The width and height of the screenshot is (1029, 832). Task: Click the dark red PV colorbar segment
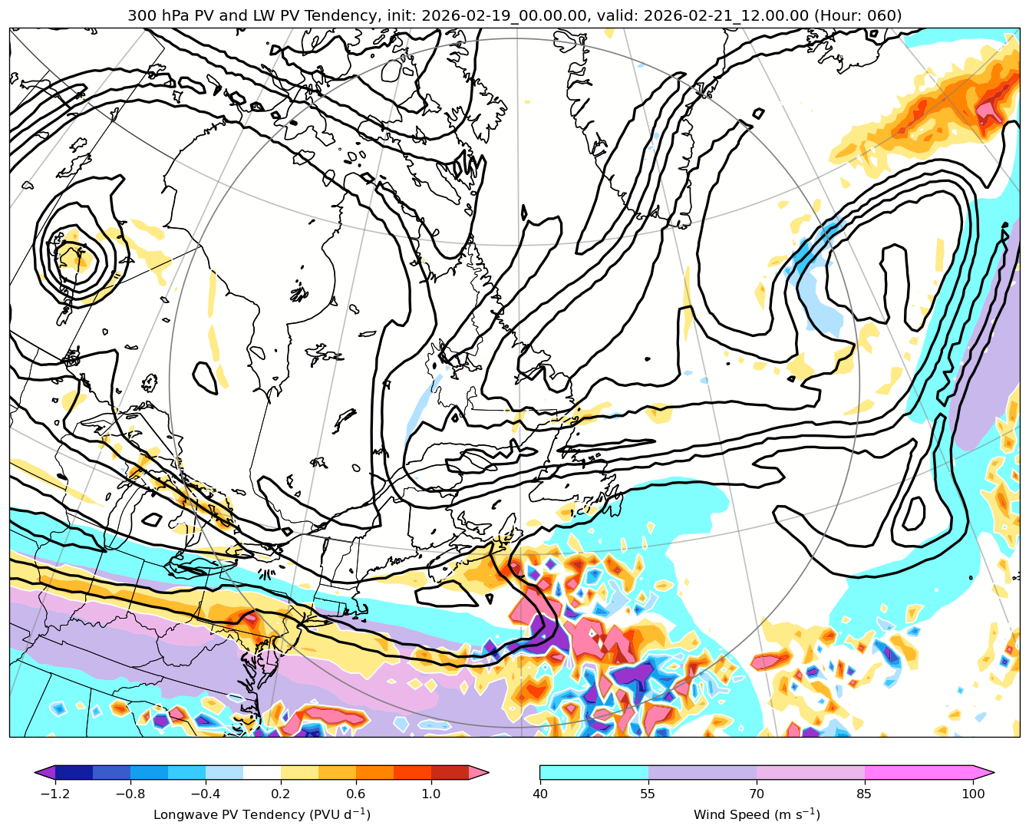450,772
